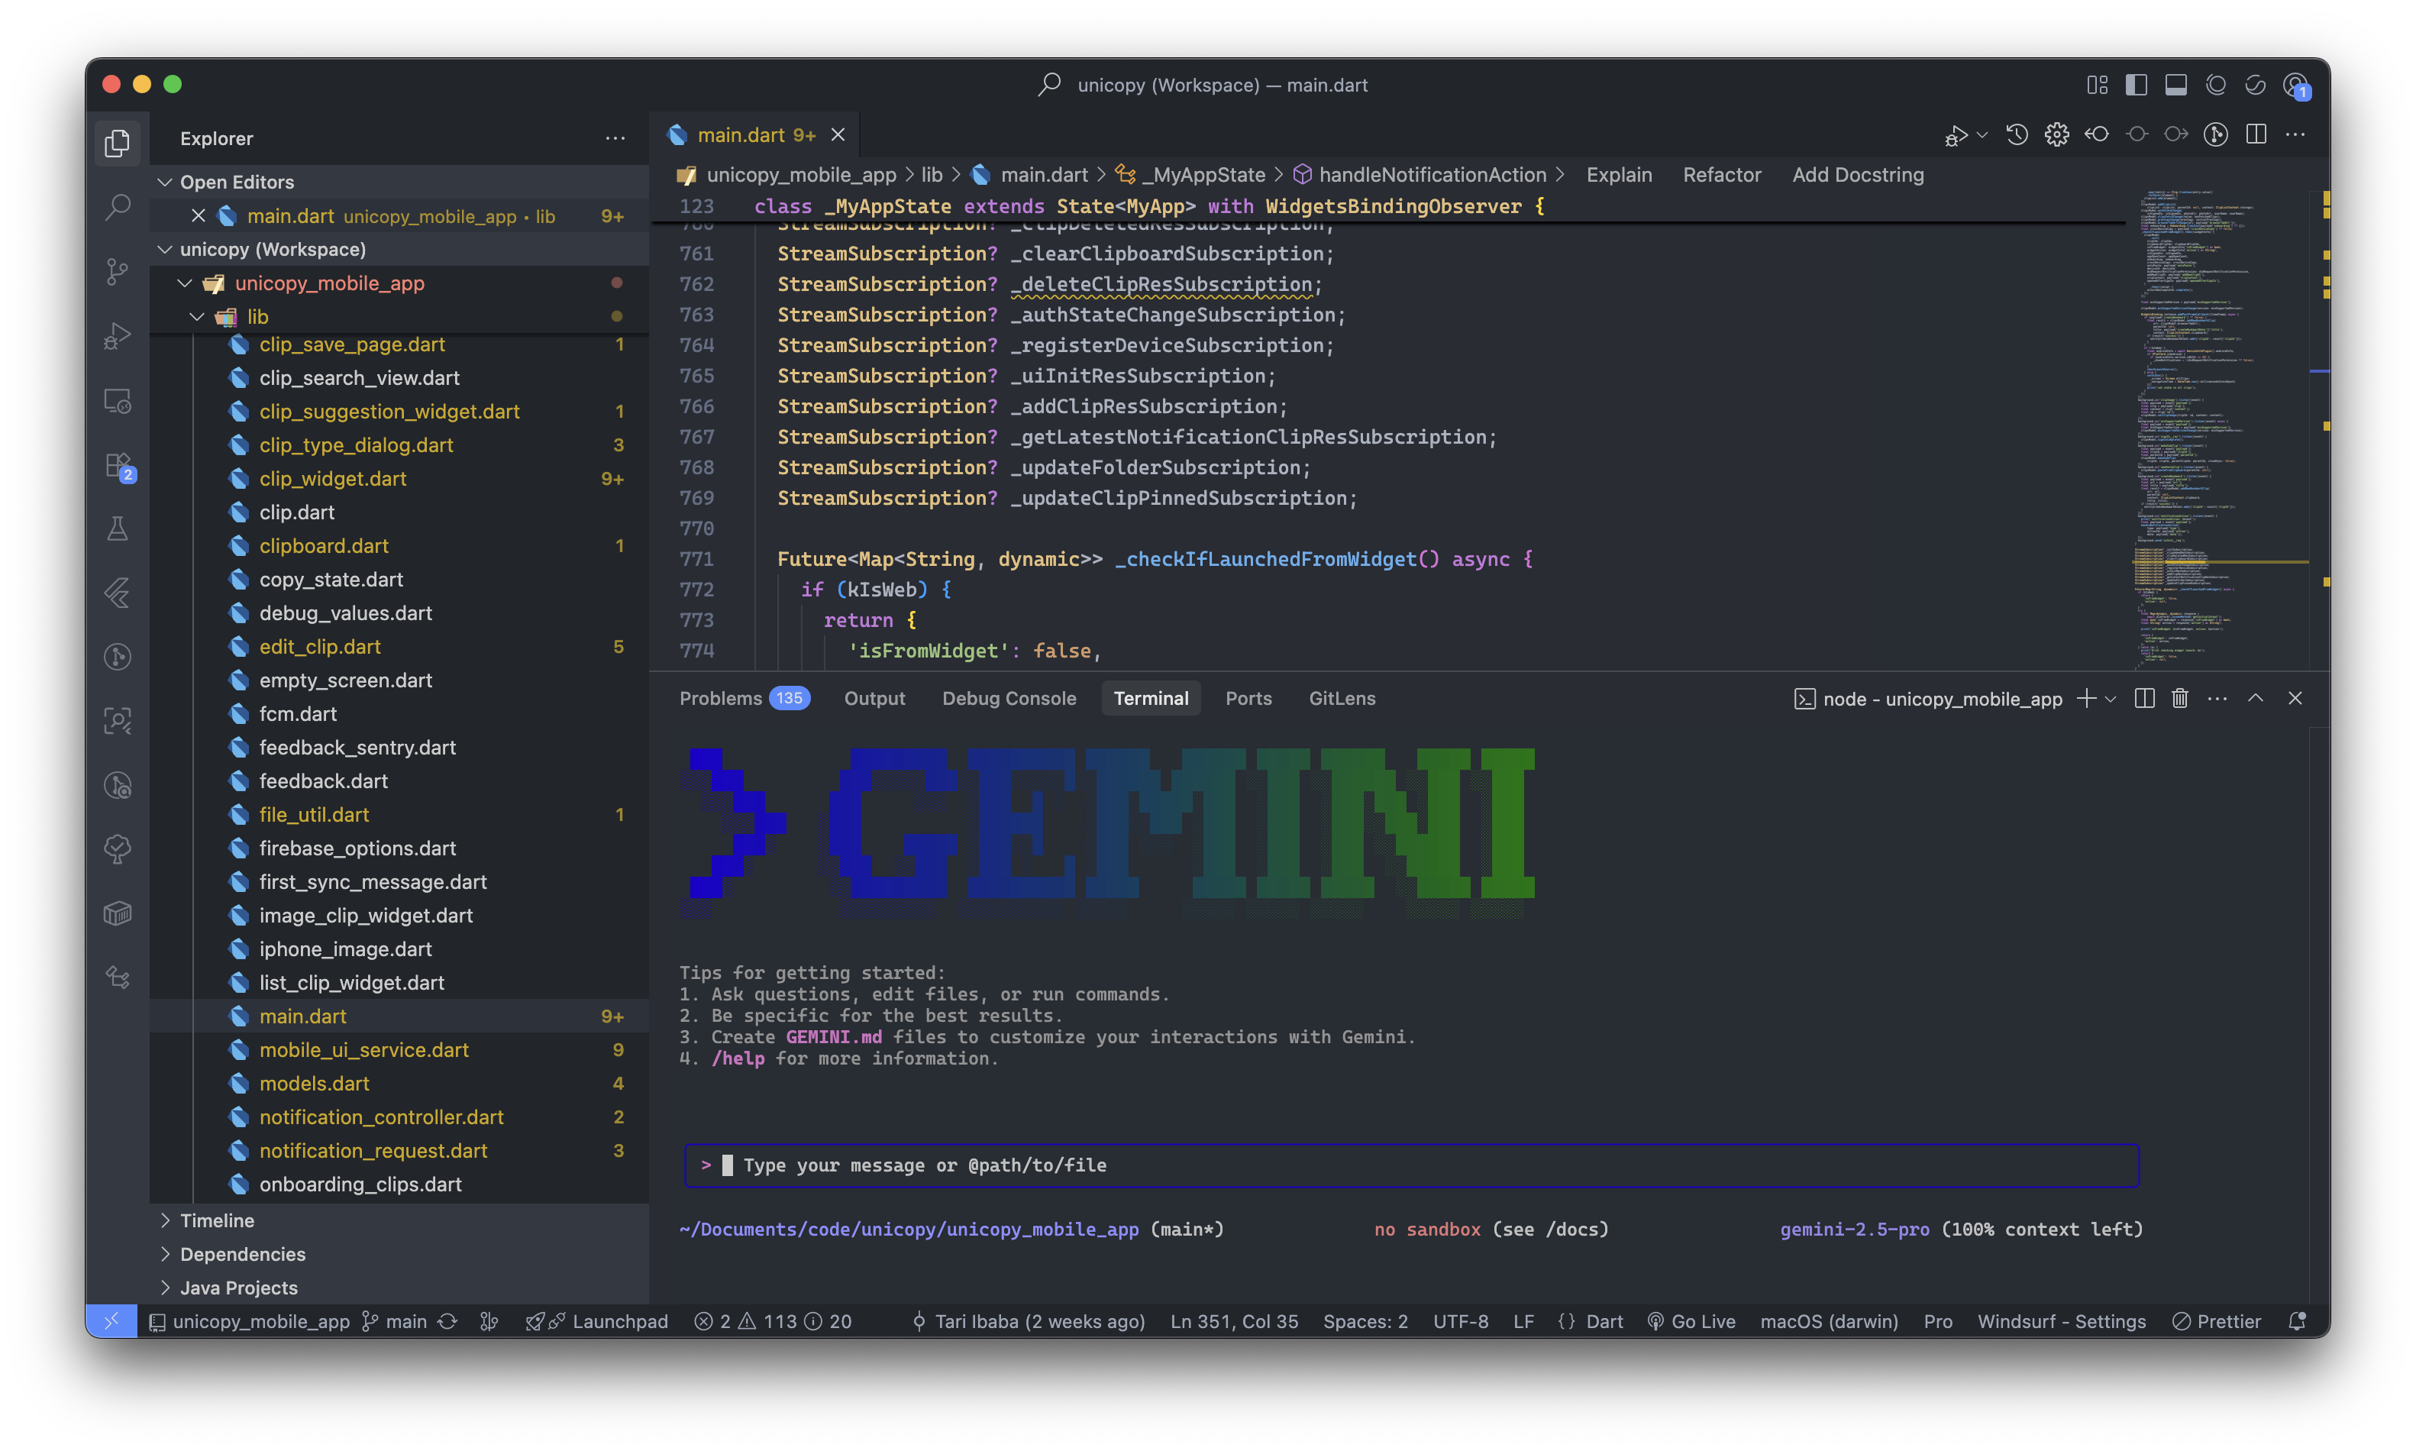Collapse the unicopy_mobile_app folder
Screen dimensions: 2416x1451
click(185, 283)
